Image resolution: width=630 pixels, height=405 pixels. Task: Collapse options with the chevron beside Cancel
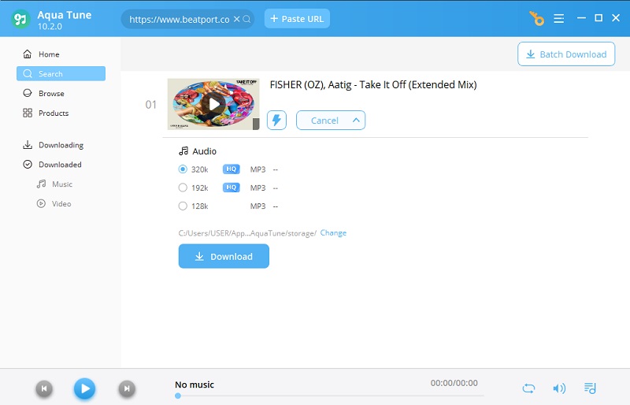(x=356, y=121)
